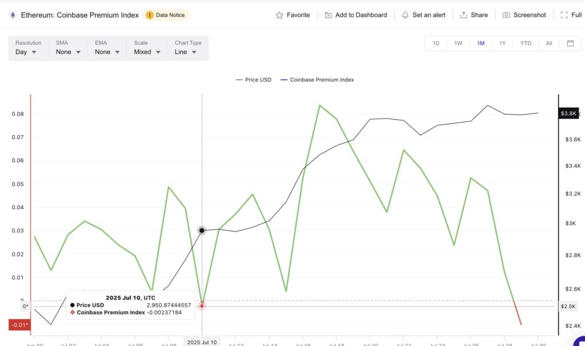Select the YTD time range tab
This screenshot has width=585, height=346.
tap(526, 43)
